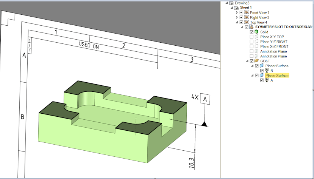
Task: Select the Plane Y-Z RIGHT label
Action: click(273, 42)
